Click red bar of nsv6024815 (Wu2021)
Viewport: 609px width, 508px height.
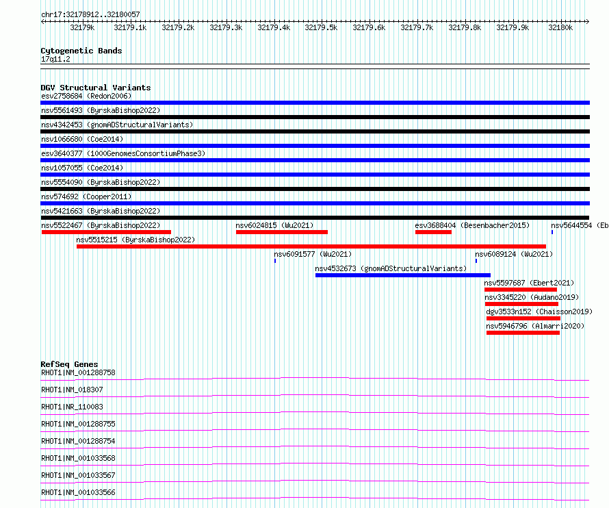click(282, 232)
